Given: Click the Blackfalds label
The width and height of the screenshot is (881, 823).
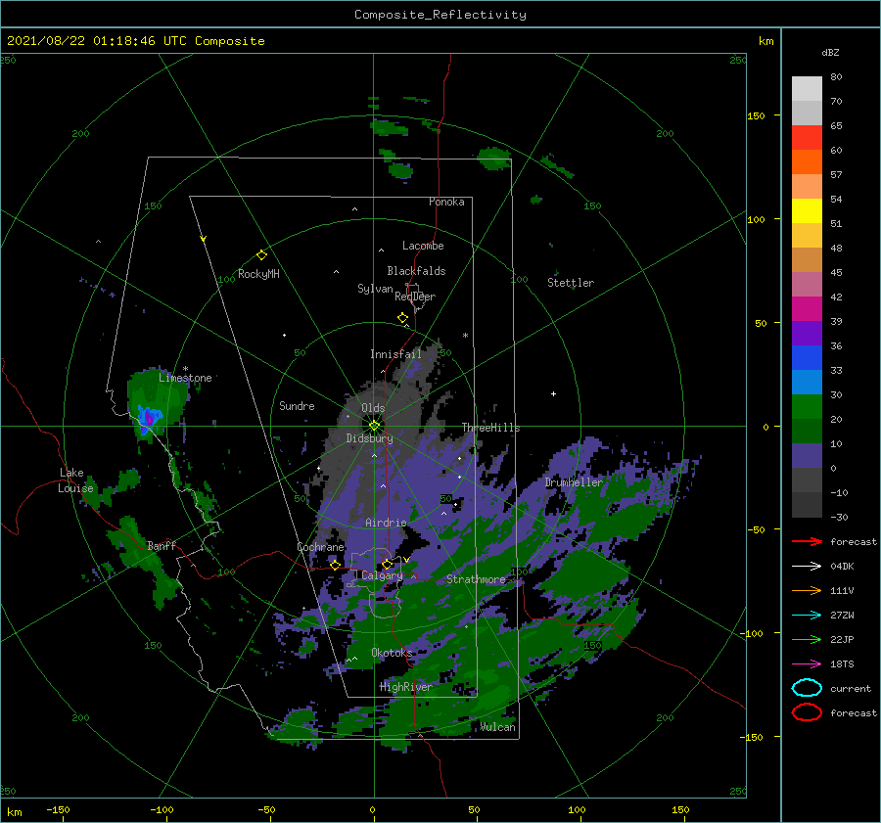Looking at the screenshot, I should pyautogui.click(x=416, y=271).
